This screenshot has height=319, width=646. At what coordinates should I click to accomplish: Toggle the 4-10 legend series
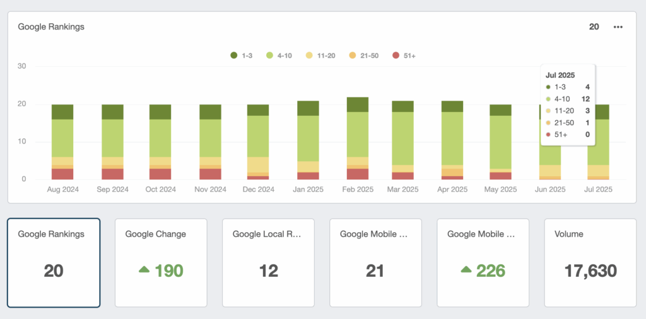(x=279, y=55)
